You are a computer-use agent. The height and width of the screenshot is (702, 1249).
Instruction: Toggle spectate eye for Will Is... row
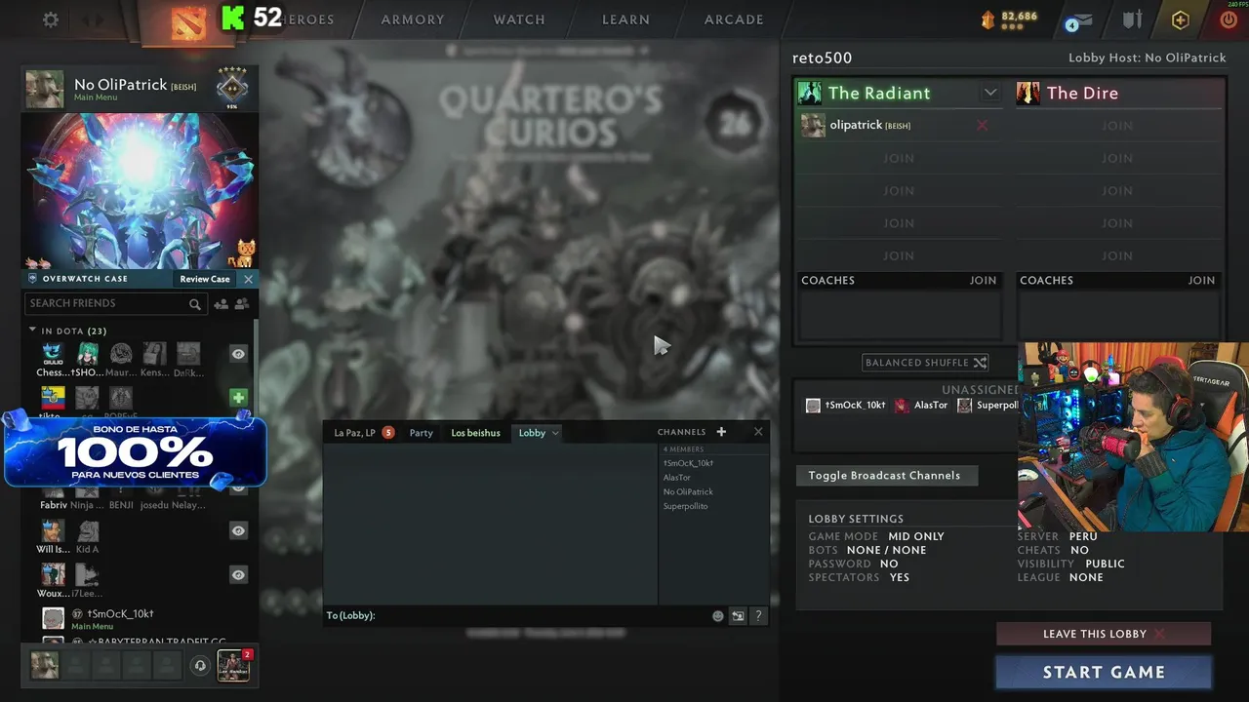click(x=238, y=530)
